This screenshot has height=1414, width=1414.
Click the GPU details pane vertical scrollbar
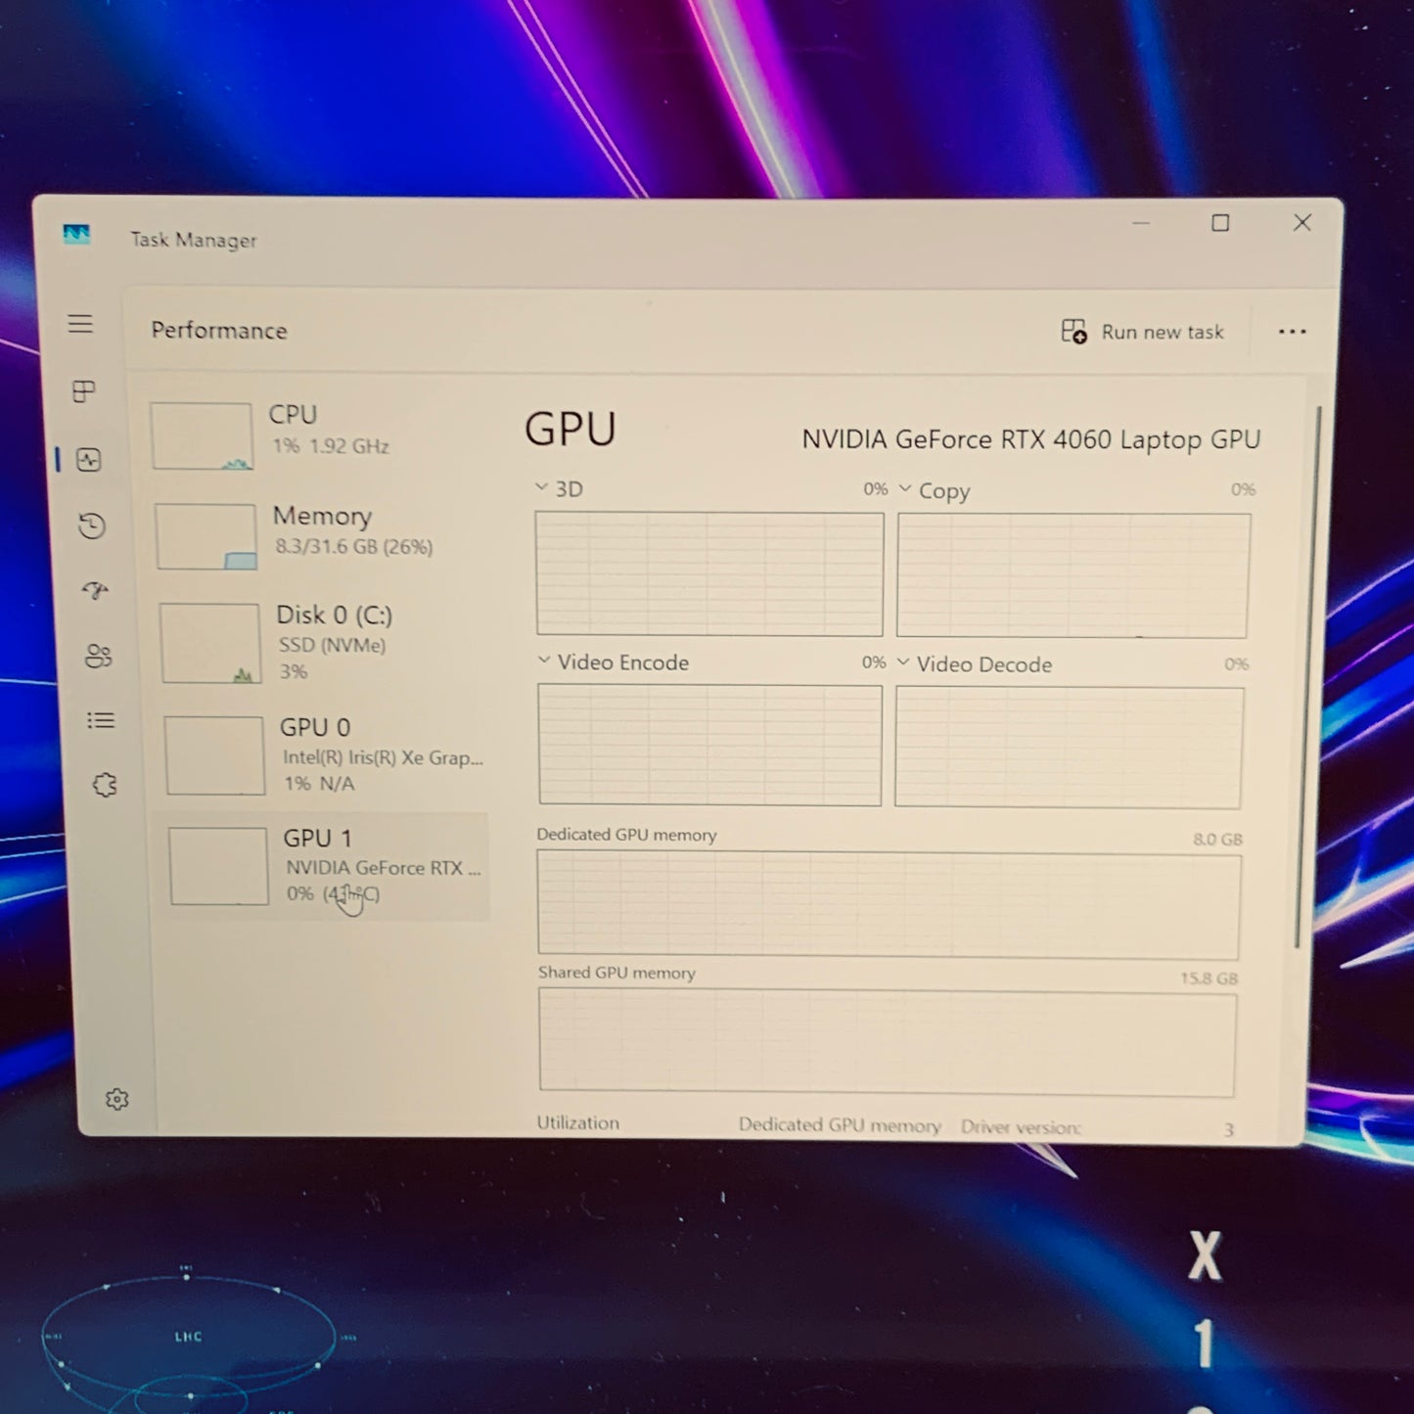point(1309,675)
